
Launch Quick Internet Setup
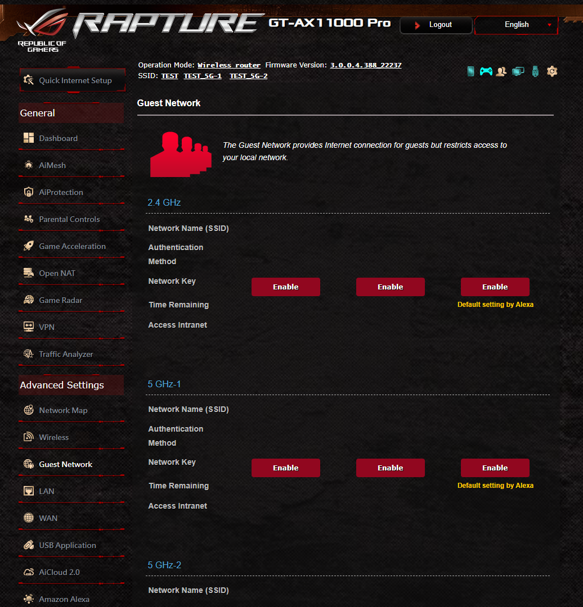coord(73,80)
